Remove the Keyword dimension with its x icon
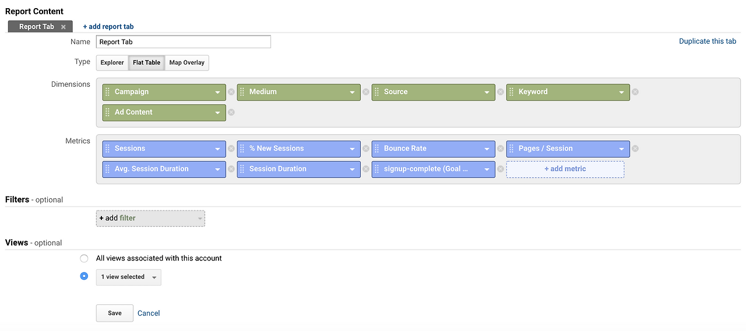Image resolution: width=746 pixels, height=331 pixels. (635, 92)
